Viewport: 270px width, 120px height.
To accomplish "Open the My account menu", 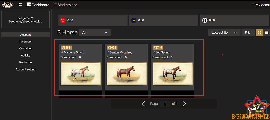I will [260, 5].
